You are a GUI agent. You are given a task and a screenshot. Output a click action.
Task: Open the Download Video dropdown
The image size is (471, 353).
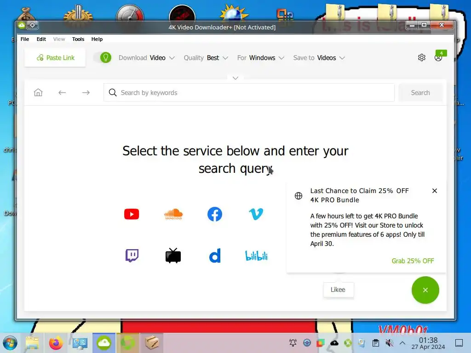(x=147, y=57)
